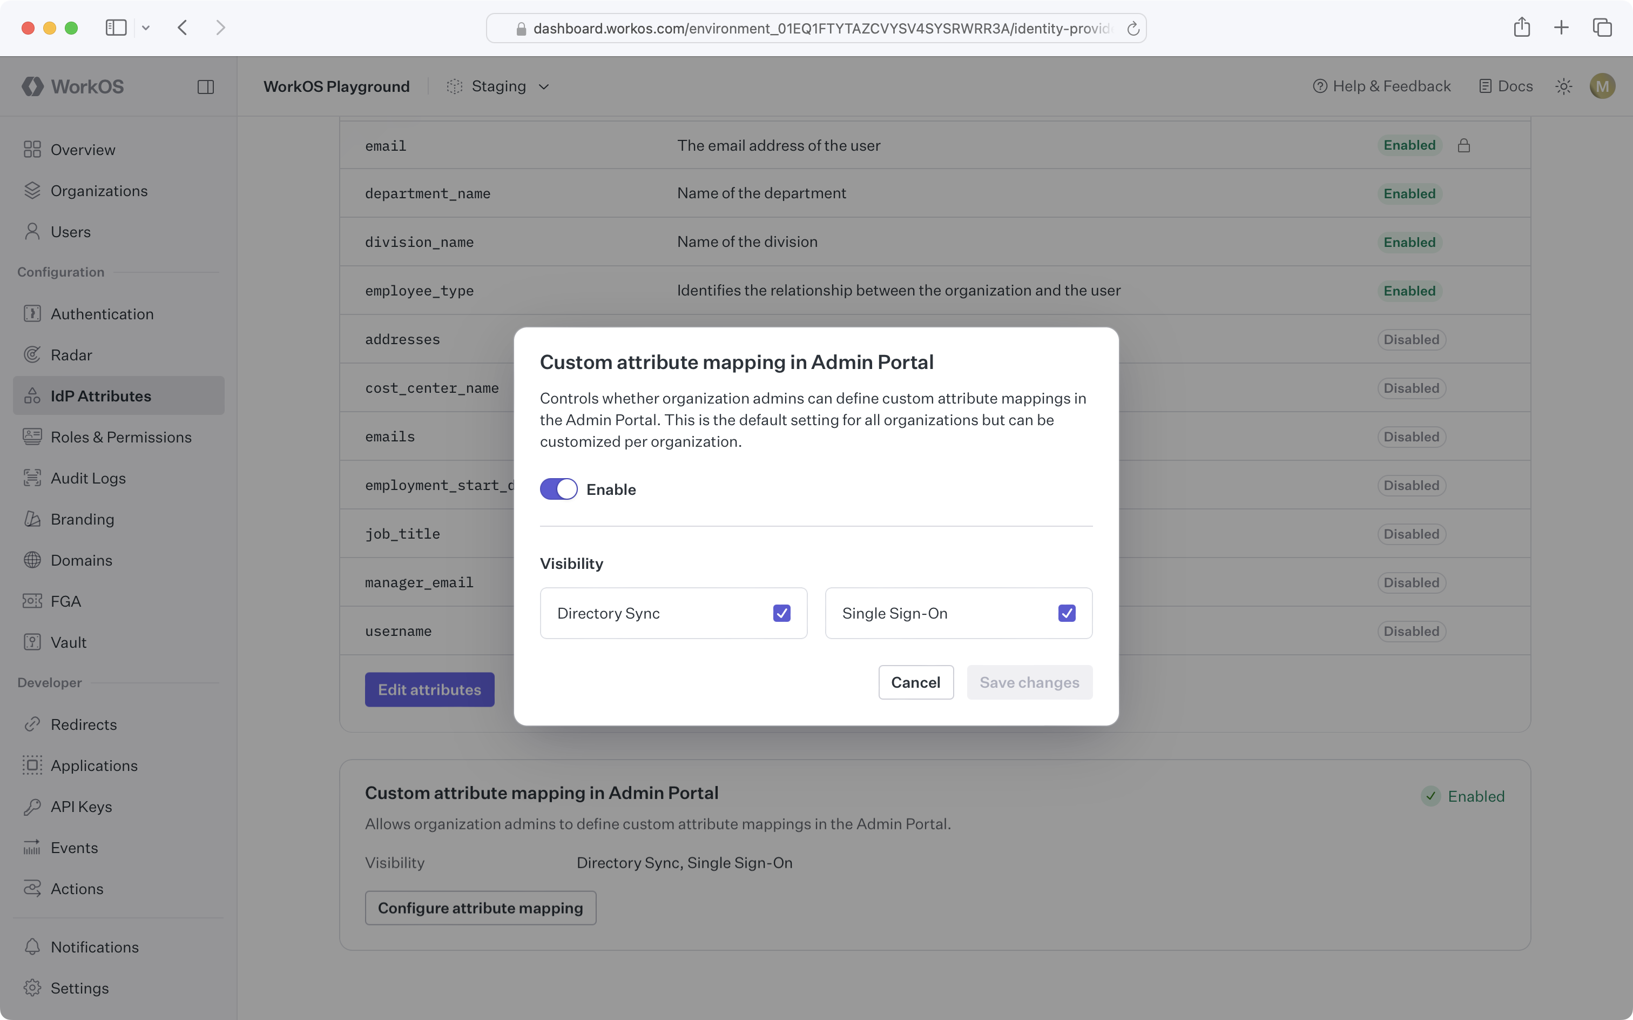Switch to light/dark theme with the sun icon

(1564, 86)
